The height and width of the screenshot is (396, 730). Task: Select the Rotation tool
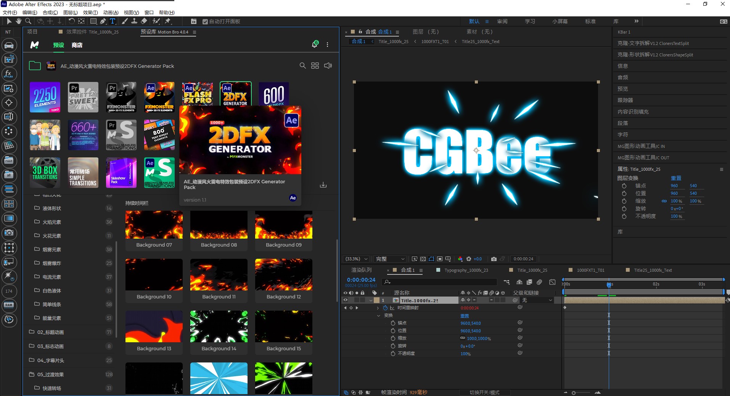71,21
